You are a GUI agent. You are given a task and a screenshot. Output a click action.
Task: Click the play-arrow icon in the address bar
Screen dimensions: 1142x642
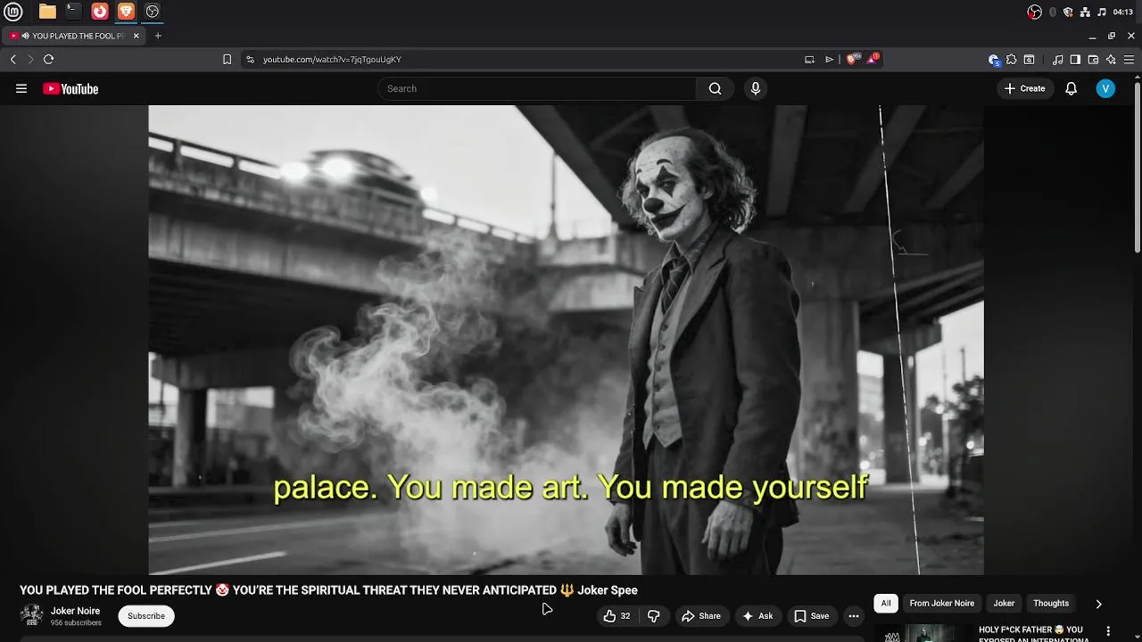(829, 60)
